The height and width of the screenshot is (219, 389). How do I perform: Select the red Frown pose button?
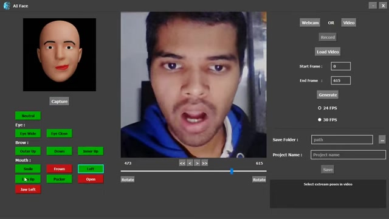point(60,169)
